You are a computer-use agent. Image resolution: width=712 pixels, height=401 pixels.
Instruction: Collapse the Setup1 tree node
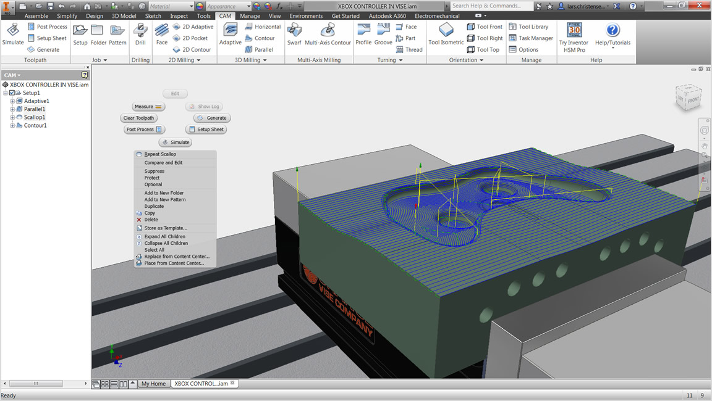coord(5,93)
